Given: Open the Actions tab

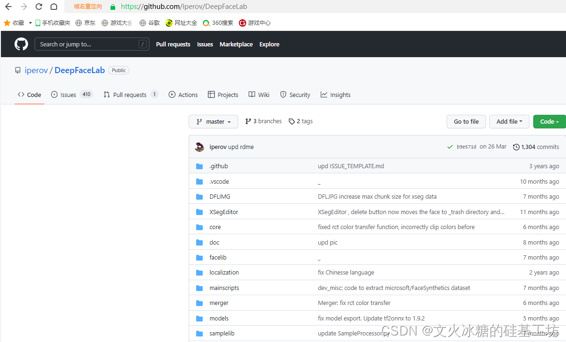Looking at the screenshot, I should (183, 95).
